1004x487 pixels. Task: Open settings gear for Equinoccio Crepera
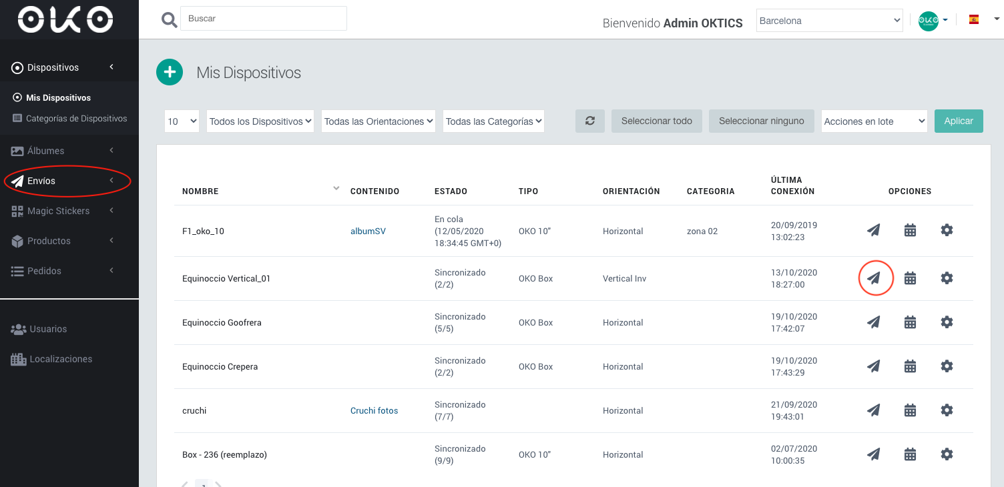tap(947, 366)
